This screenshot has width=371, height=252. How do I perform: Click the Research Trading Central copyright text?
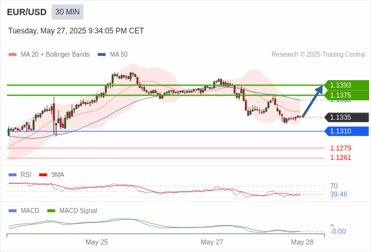pos(318,55)
